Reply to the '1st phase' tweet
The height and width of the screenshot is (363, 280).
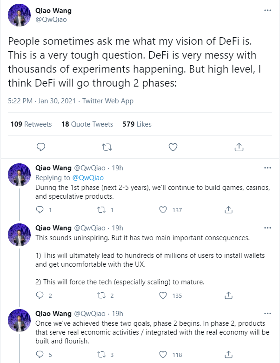click(x=40, y=210)
